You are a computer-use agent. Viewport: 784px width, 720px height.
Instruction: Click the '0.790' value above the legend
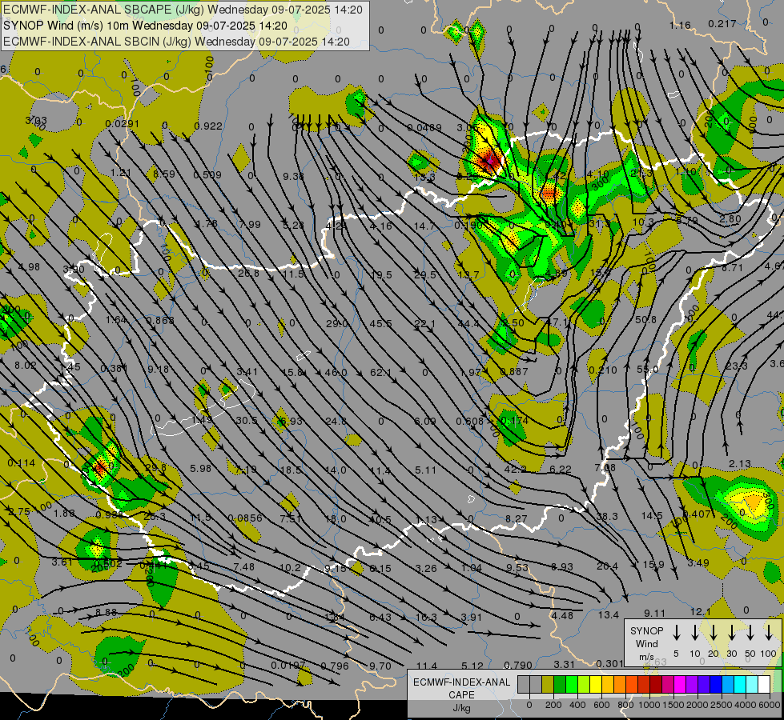pos(518,665)
